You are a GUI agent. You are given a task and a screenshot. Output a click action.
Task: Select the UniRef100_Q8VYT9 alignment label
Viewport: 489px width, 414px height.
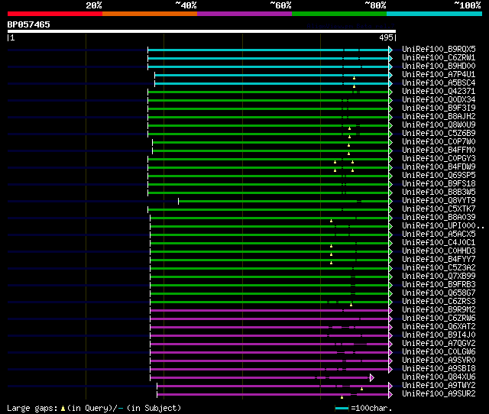pos(439,200)
